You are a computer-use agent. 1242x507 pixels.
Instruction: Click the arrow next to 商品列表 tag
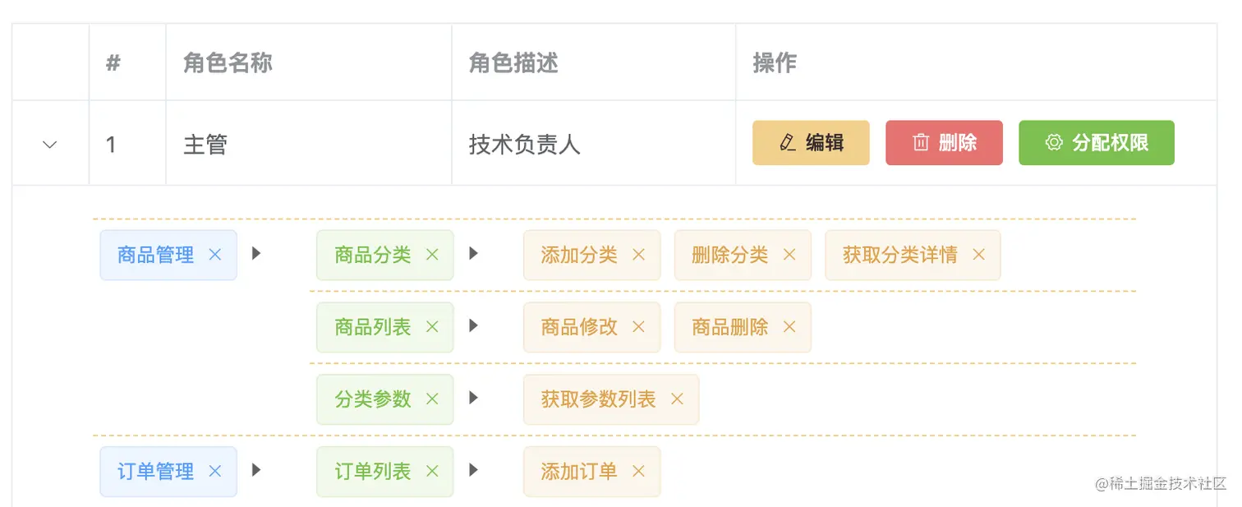(x=473, y=327)
